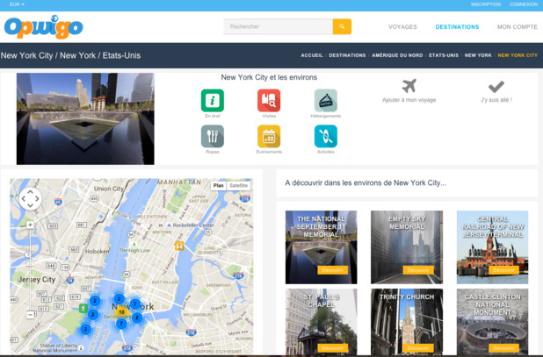543x357 pixels.
Task: Click the map zoom slider track
Action: (x=30, y=269)
